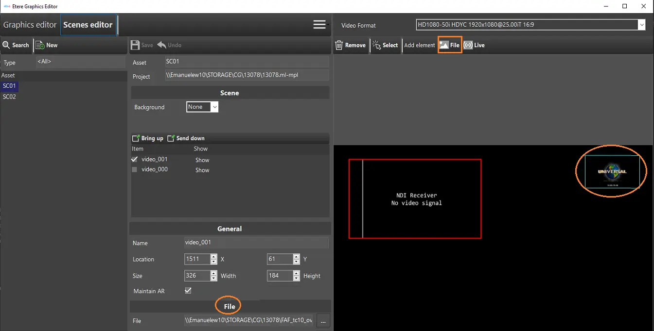This screenshot has width=654, height=331.
Task: Switch to the Graphics editor tab
Action: 30,25
